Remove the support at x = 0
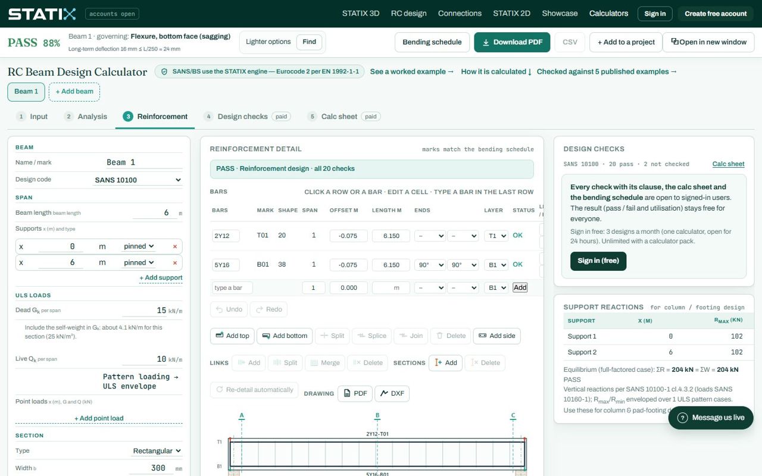This screenshot has width=762, height=476. (175, 246)
